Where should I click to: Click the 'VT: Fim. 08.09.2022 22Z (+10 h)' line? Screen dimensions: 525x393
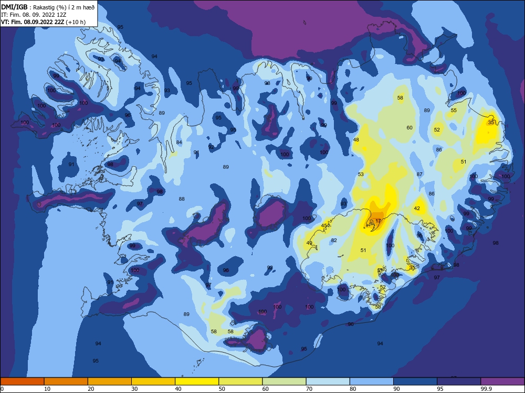pos(43,22)
